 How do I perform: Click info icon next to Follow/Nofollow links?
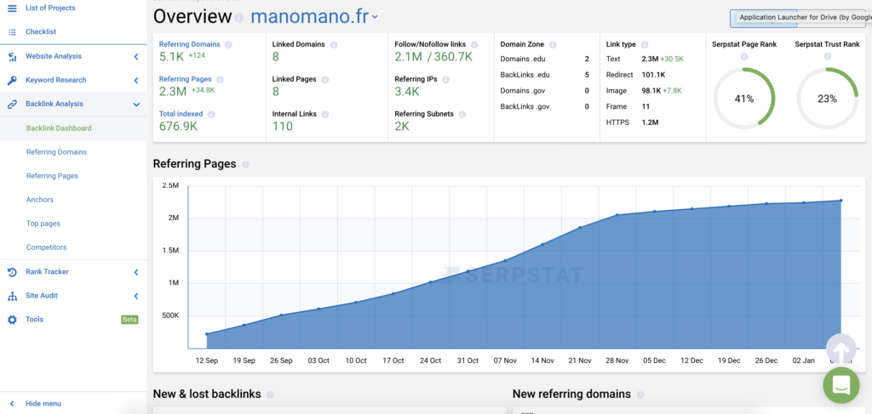pos(474,44)
